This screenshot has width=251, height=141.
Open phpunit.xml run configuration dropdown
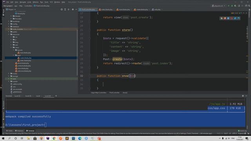click(218, 6)
